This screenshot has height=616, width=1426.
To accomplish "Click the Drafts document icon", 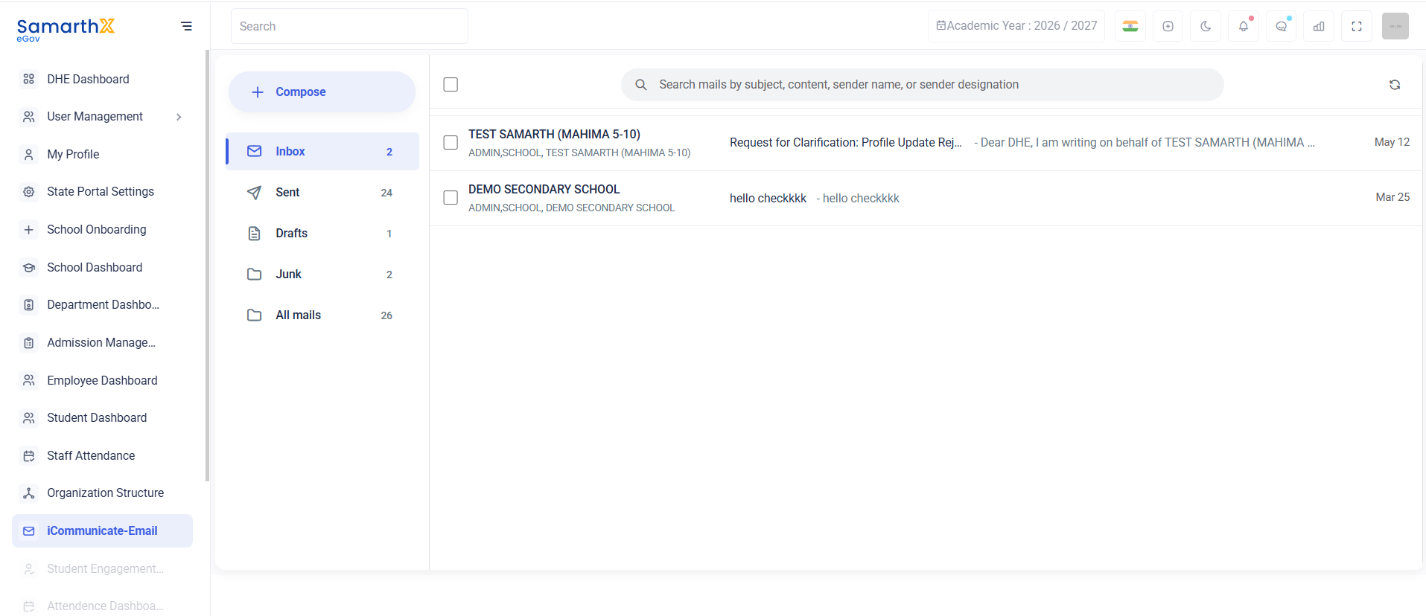I will [254, 234].
